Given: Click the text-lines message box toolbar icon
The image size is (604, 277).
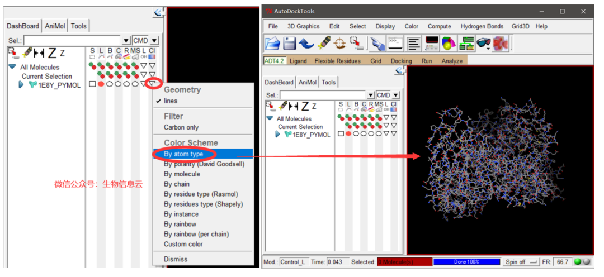Looking at the screenshot, I should coord(414,43).
